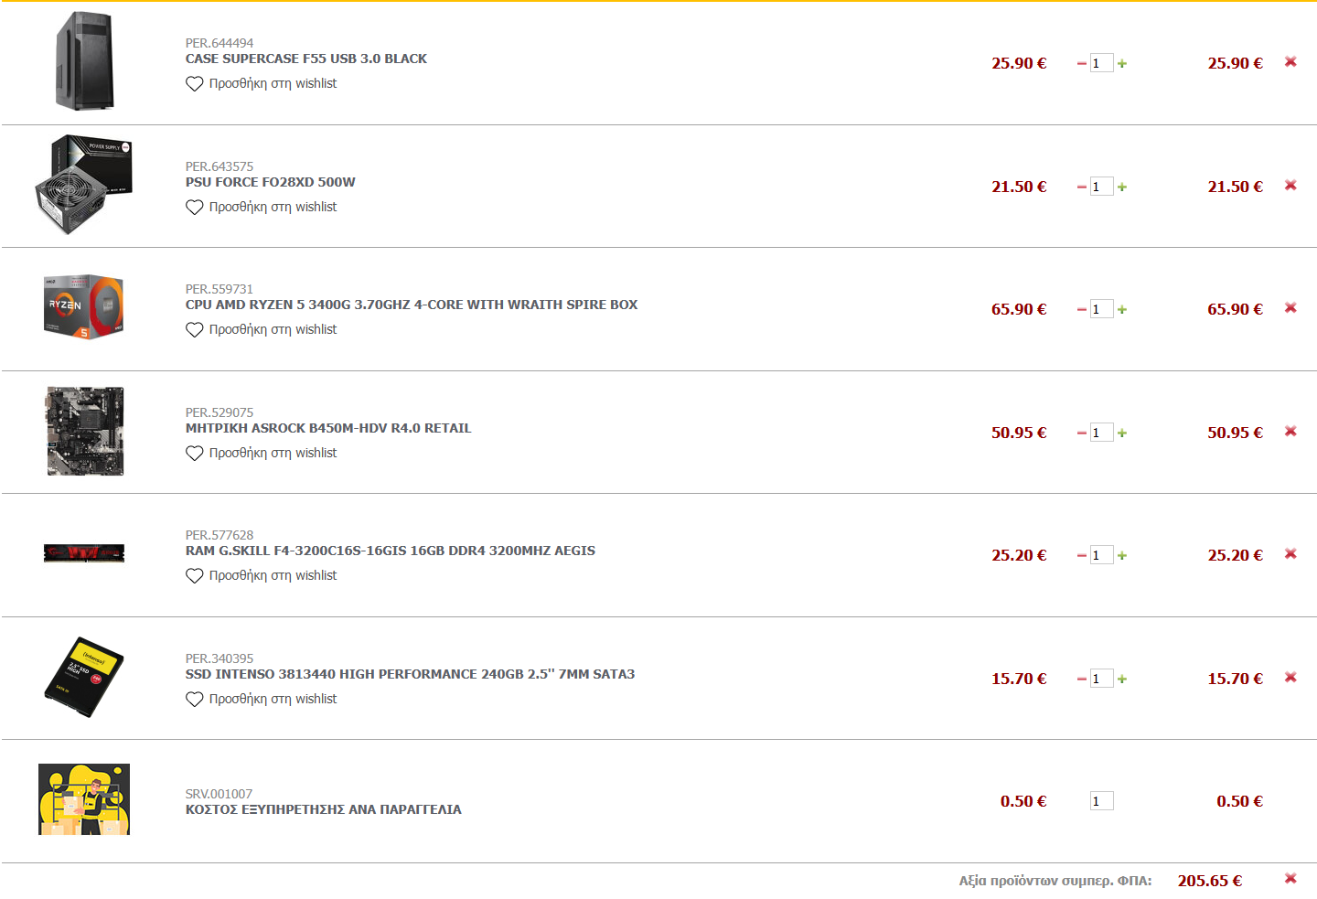This screenshot has height=899, width=1317.
Task: Decrease quantity of RAM G.SKILL 16GB DDR4
Action: [x=1082, y=556]
